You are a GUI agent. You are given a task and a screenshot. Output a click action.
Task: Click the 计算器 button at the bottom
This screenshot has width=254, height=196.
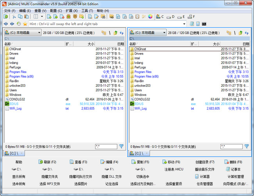point(202,176)
